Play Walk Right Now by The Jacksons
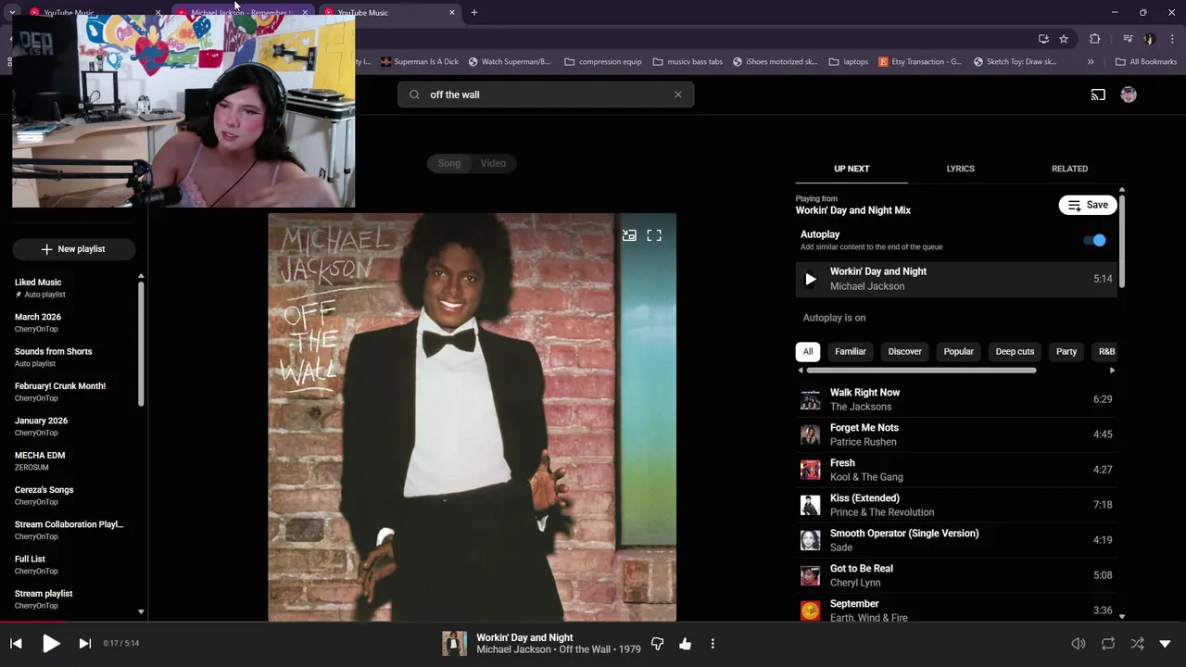This screenshot has height=667, width=1186. [x=956, y=399]
